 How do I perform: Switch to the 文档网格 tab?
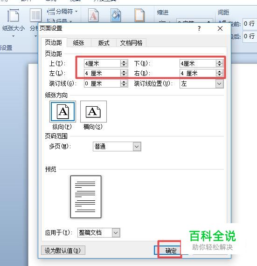click(131, 43)
